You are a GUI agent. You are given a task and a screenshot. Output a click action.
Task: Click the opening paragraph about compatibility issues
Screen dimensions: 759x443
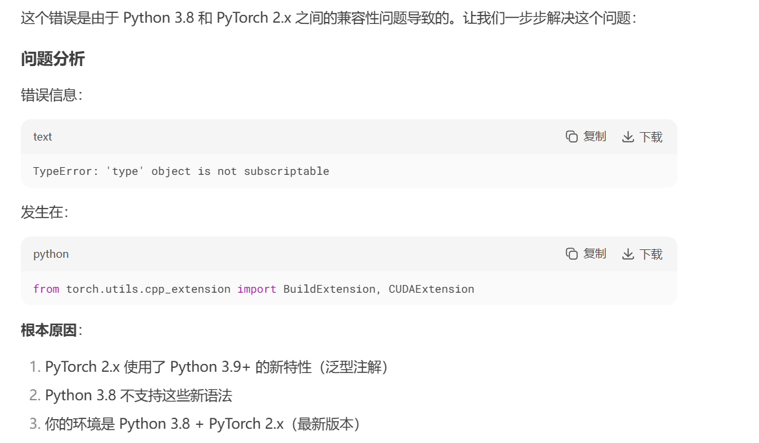[278, 17]
